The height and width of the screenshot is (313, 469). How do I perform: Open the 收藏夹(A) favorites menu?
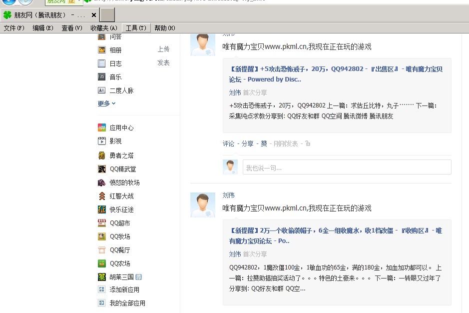click(x=104, y=28)
